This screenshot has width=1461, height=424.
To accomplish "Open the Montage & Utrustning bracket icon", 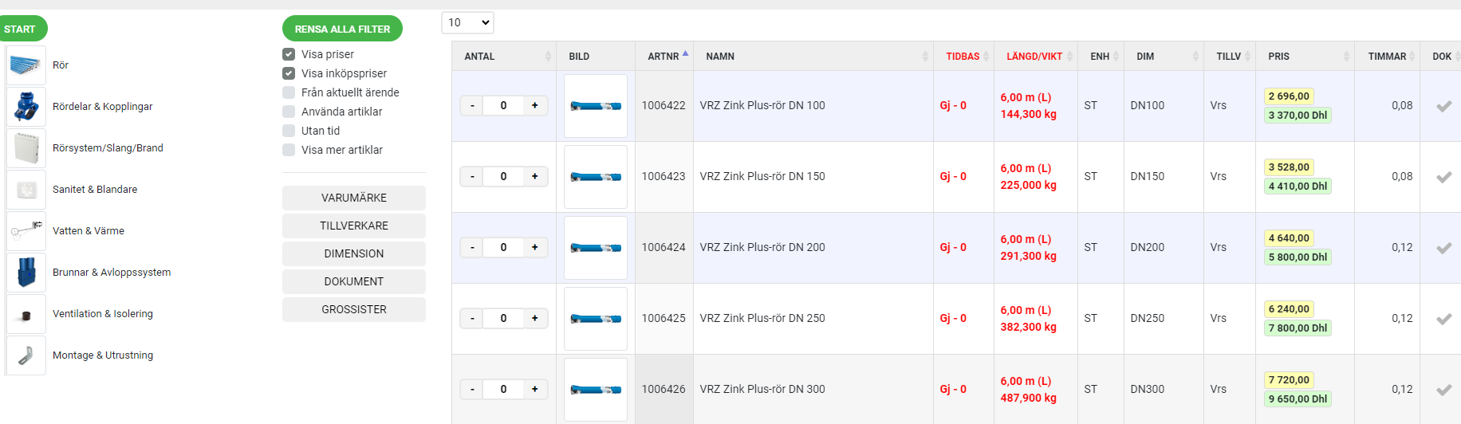I will tap(26, 355).
